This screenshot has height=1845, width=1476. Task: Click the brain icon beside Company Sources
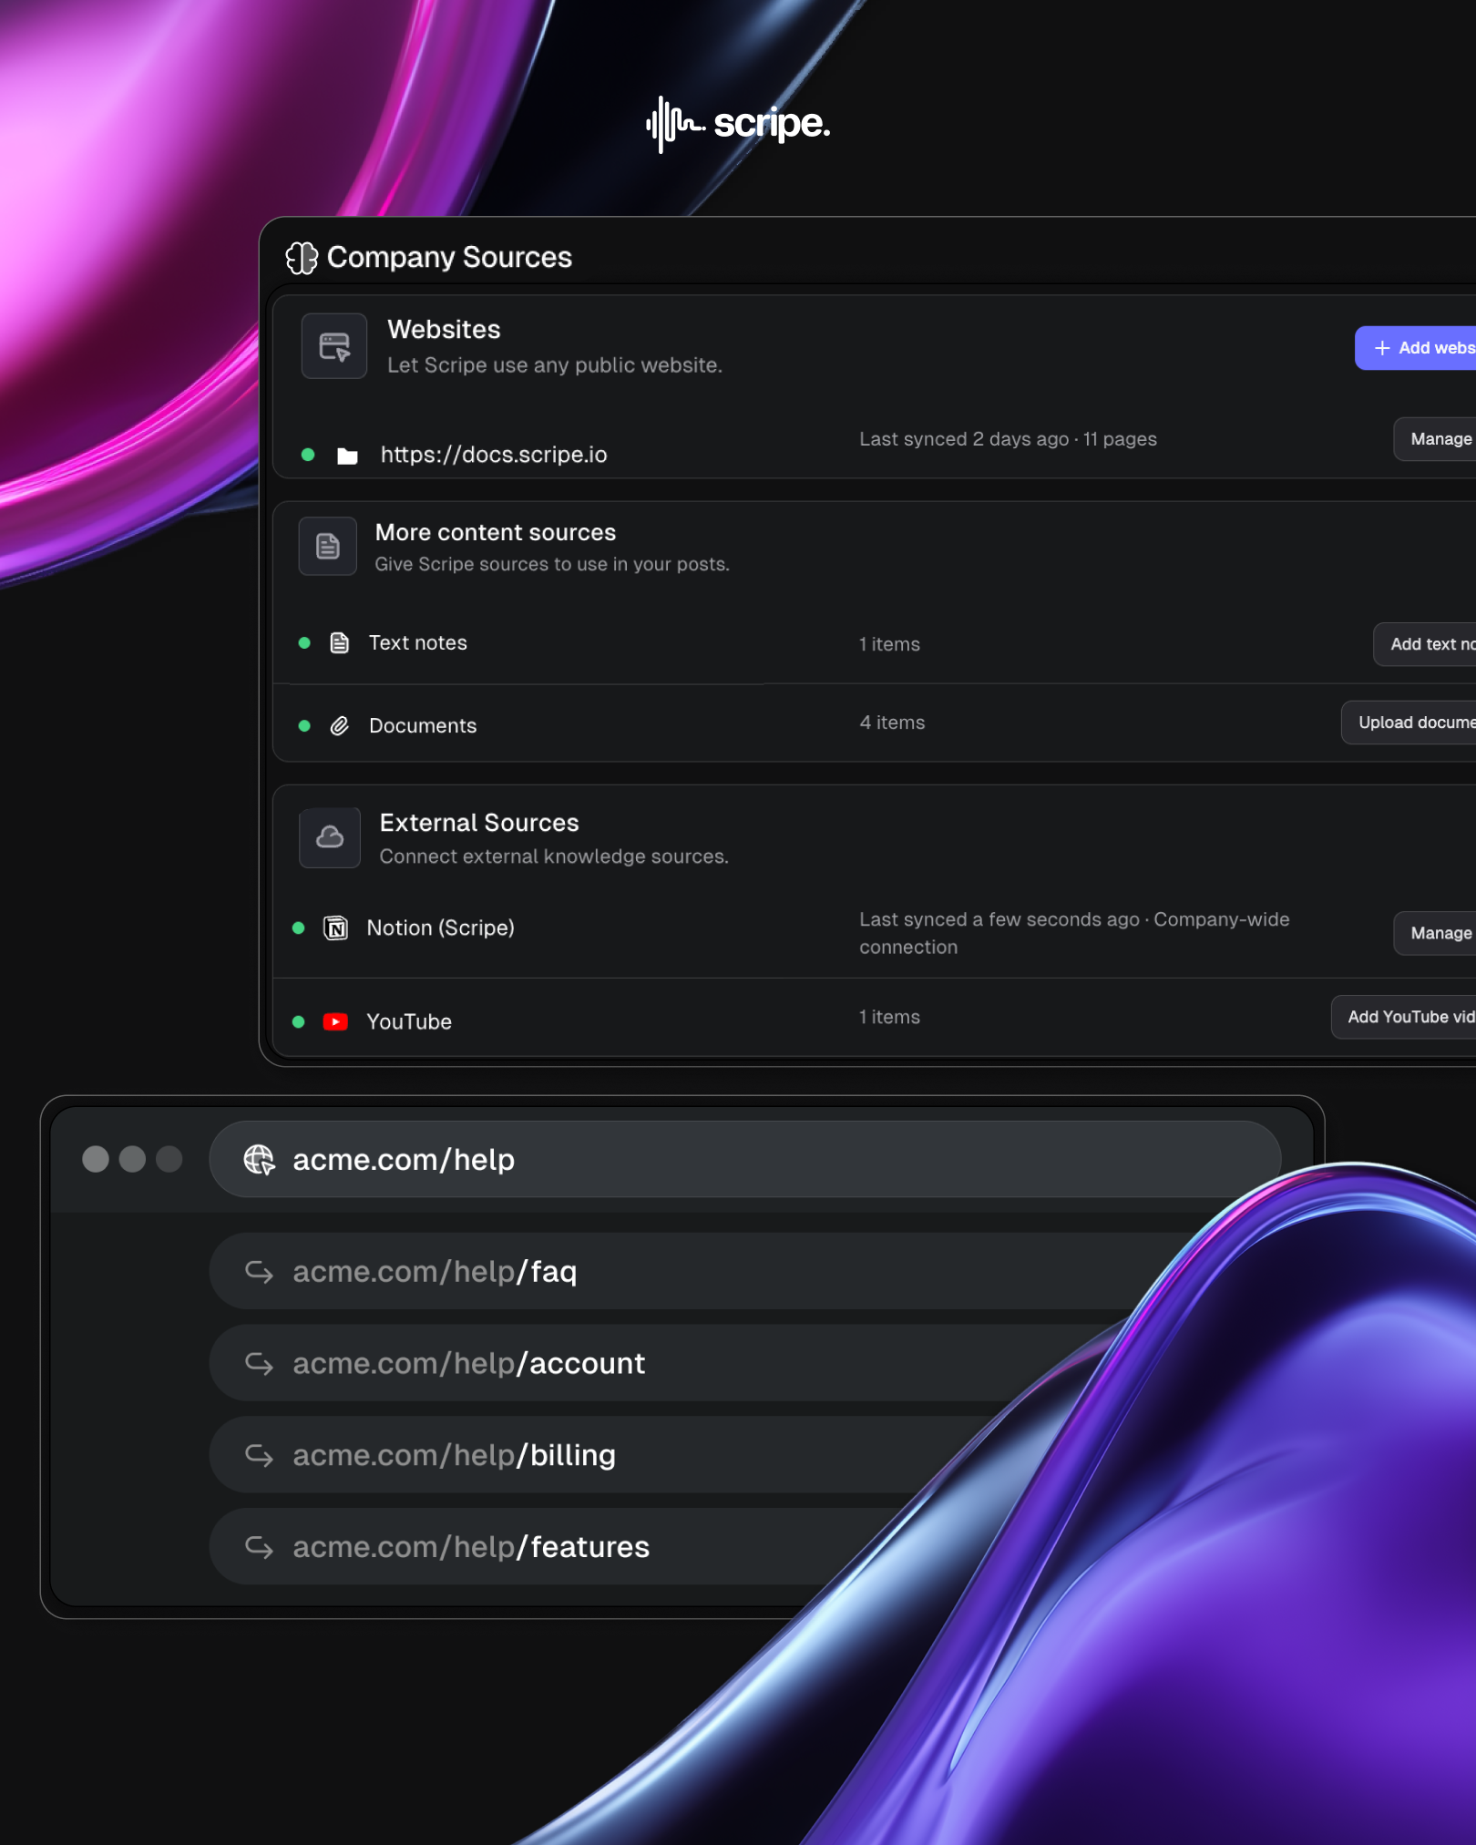click(x=302, y=258)
